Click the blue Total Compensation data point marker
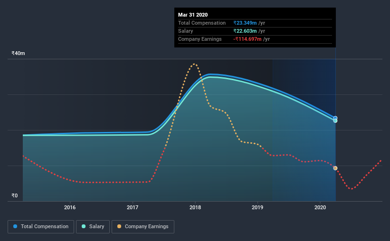The image size is (390, 241). coord(335,118)
